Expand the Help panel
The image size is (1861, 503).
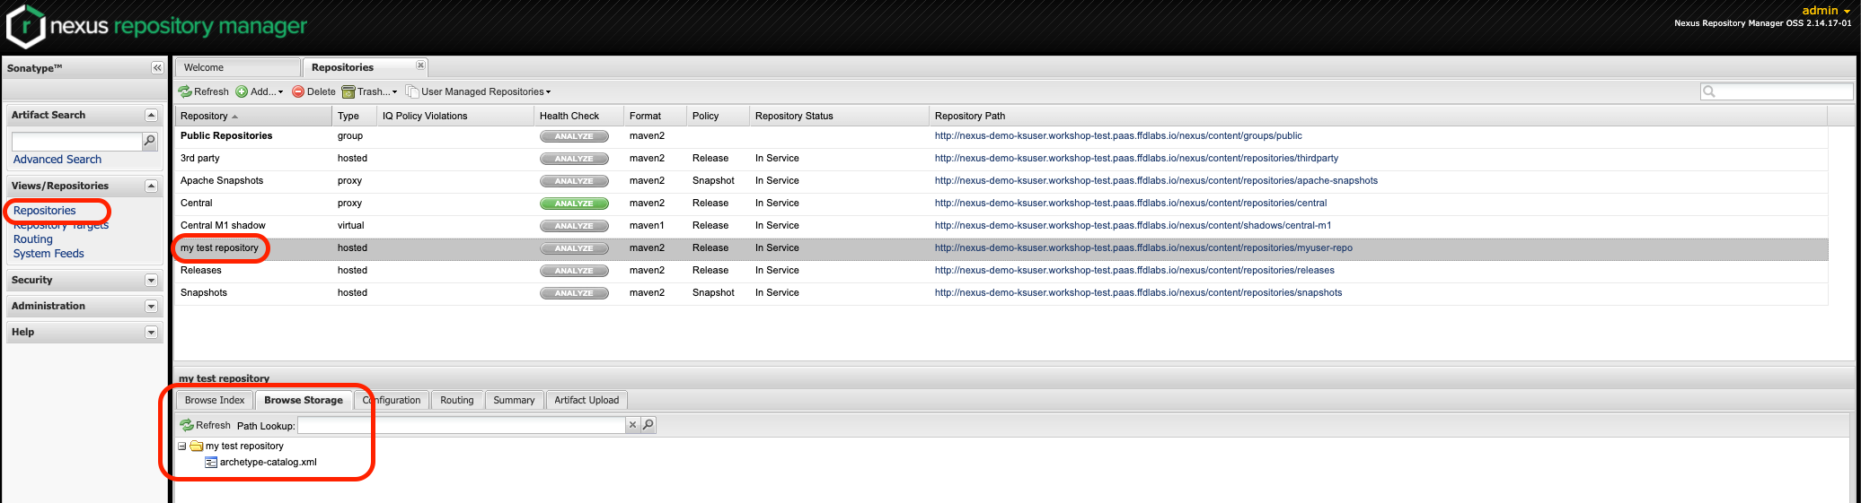coord(151,333)
